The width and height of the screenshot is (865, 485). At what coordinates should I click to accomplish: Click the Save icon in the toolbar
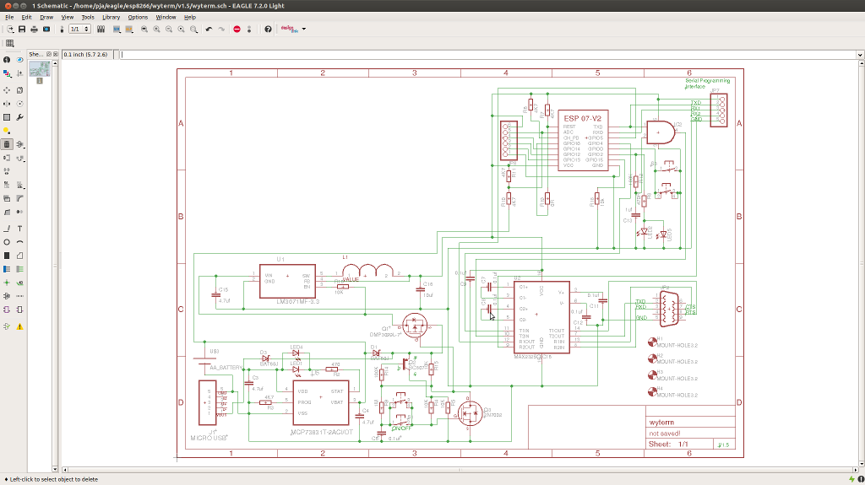22,29
